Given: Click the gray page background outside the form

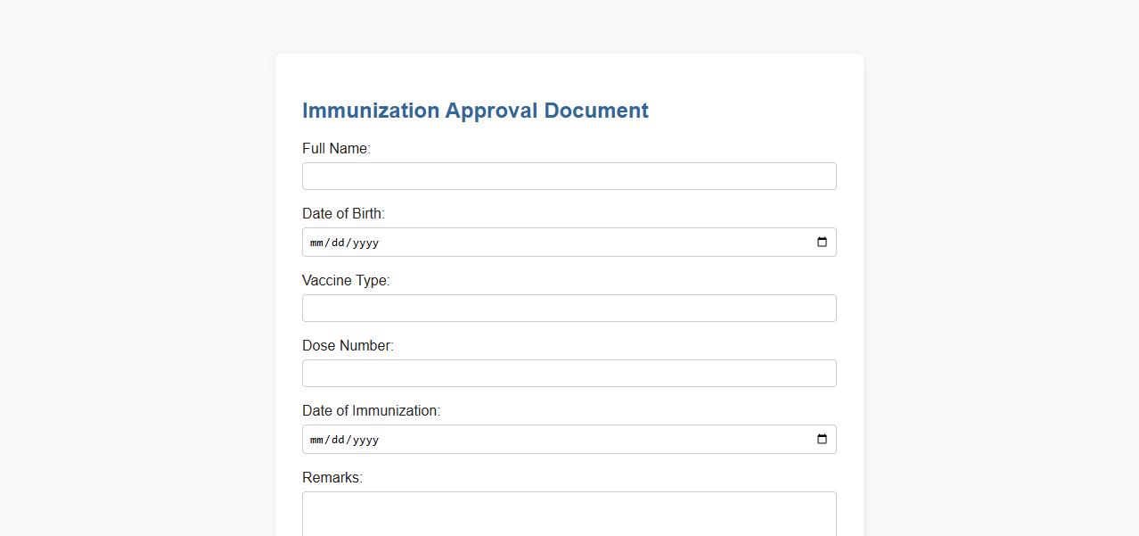Looking at the screenshot, I should click(134, 268).
